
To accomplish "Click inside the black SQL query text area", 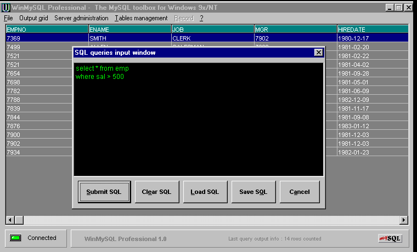I will point(199,119).
